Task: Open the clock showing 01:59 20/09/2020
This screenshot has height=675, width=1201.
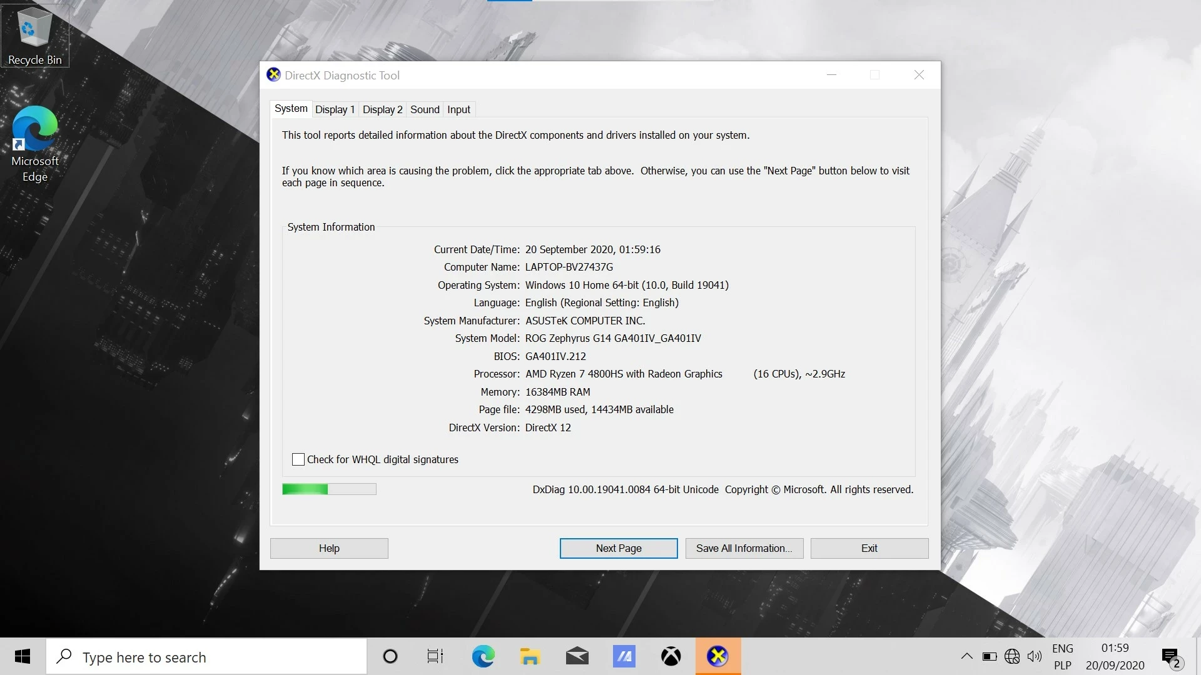Action: pos(1115,657)
